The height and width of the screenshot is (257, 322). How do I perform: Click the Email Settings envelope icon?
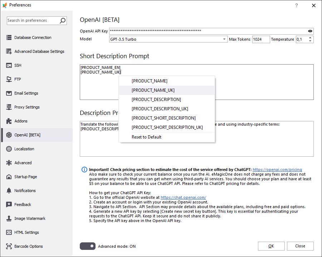(x=9, y=93)
